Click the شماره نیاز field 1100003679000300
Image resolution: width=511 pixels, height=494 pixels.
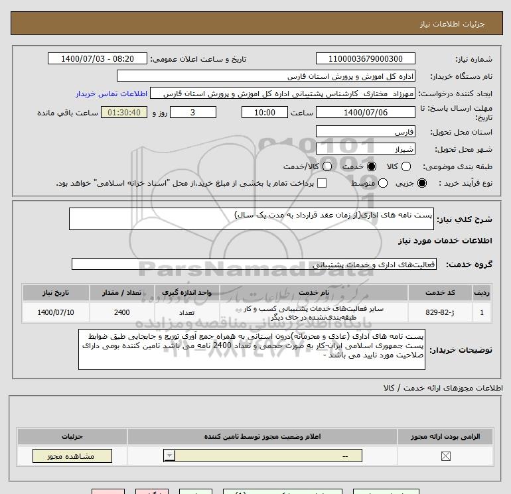(365, 58)
